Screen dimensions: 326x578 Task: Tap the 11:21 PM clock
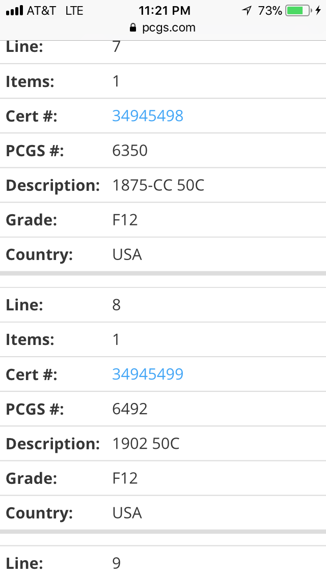pos(165,11)
